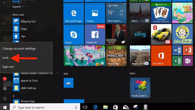
Task: Choose Sign out from account menu
Action: tap(8, 67)
